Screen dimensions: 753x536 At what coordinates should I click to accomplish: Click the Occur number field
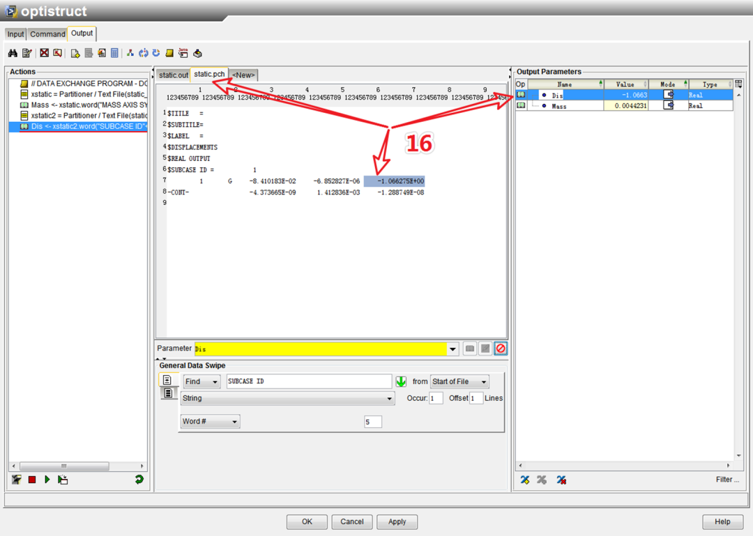click(436, 398)
